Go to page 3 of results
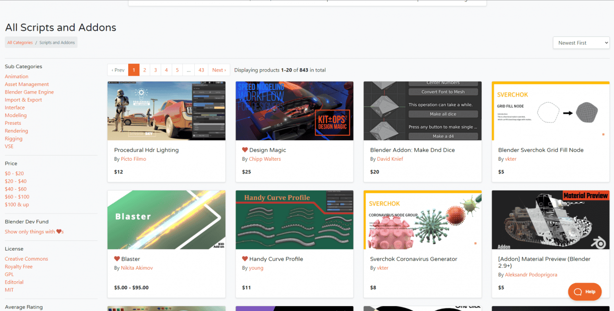The width and height of the screenshot is (614, 311). (x=155, y=70)
